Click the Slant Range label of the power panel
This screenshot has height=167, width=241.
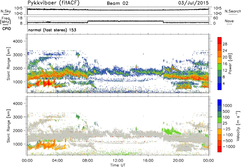8,64
